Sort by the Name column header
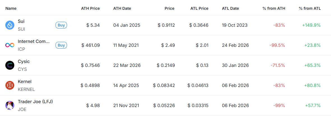 [x=11, y=8]
